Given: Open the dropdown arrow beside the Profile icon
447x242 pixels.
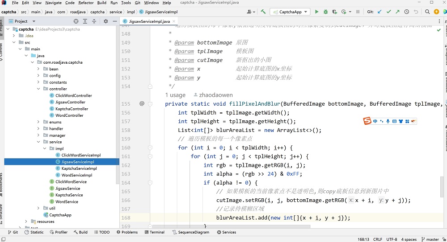Looking at the screenshot, I should click(x=350, y=12).
